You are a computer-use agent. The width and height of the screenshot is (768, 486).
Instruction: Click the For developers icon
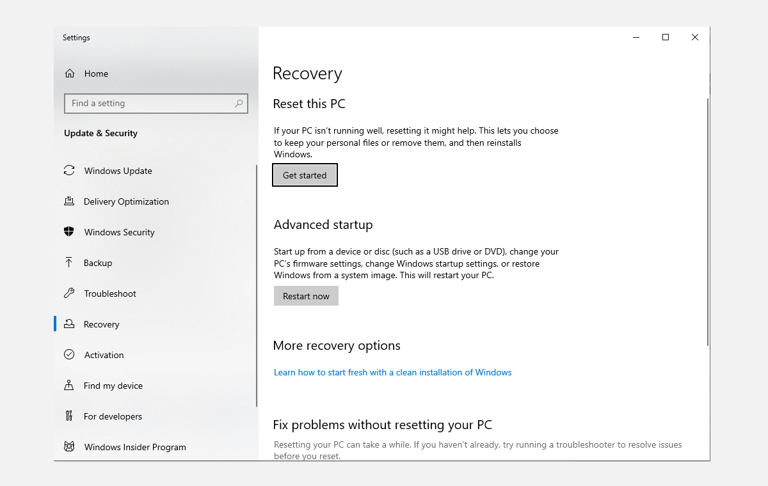tap(69, 416)
